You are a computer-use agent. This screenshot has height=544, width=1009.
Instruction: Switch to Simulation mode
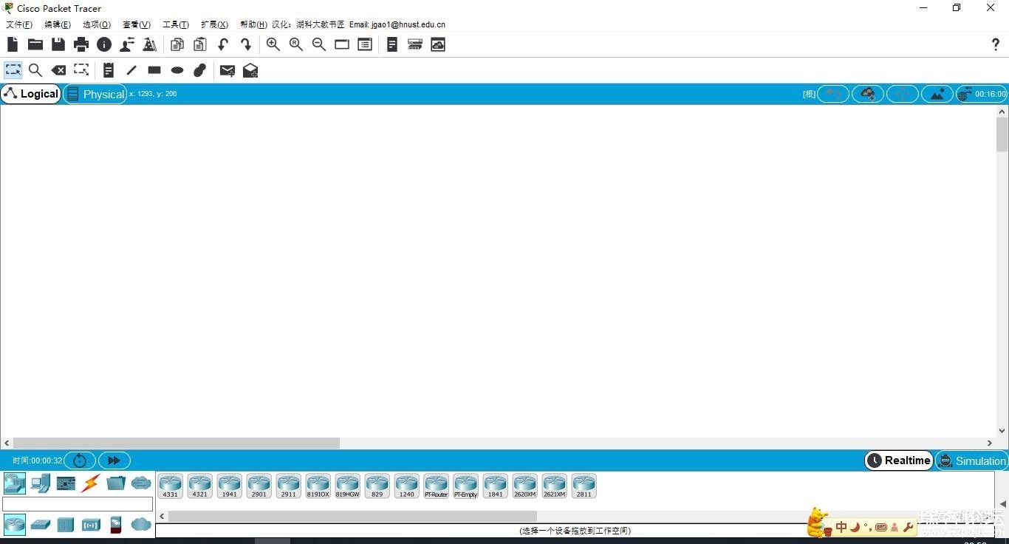tap(972, 460)
